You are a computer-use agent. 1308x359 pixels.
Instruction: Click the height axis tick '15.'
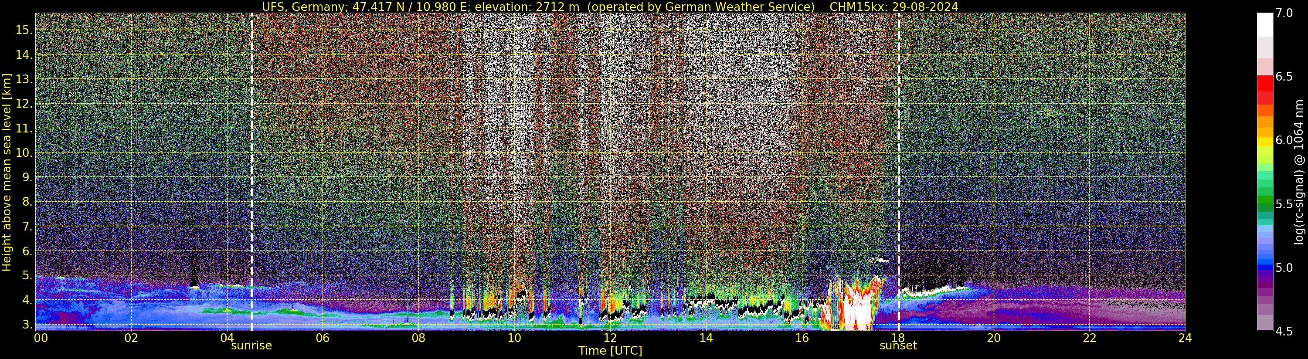[x=24, y=30]
